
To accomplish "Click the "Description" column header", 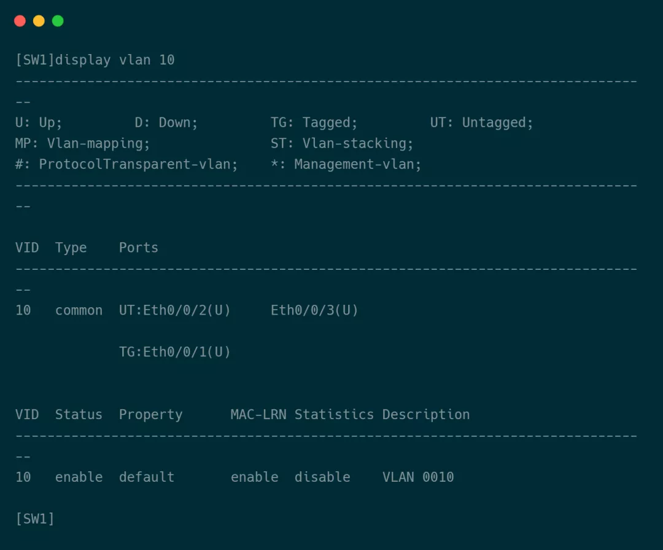I will [426, 415].
